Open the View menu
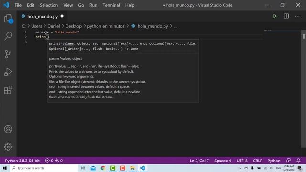The width and height of the screenshot is (306, 172). click(68, 5)
